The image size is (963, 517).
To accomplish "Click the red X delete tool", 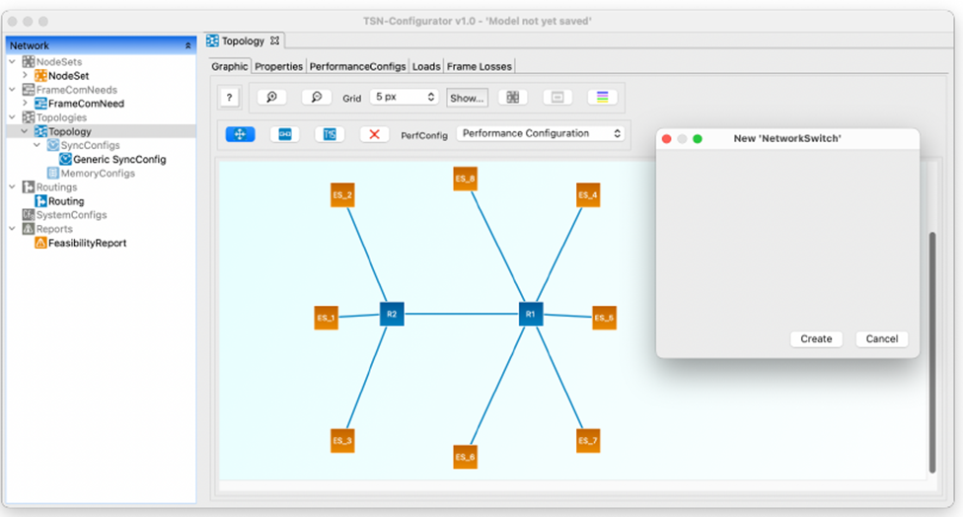I will (x=373, y=134).
